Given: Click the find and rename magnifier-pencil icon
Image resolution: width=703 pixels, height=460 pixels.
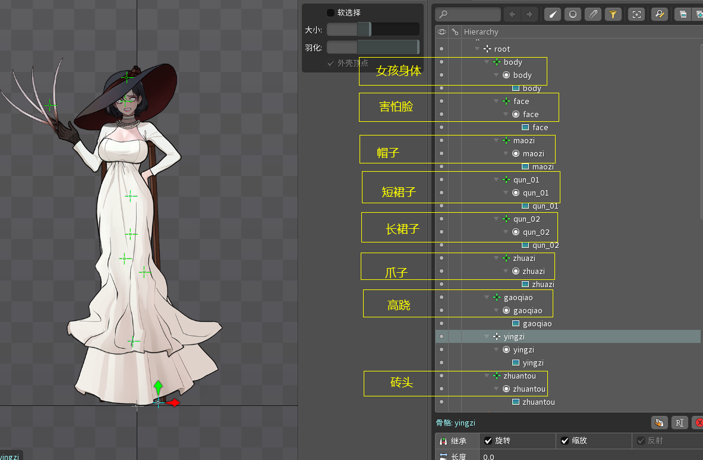Looking at the screenshot, I should click(658, 14).
